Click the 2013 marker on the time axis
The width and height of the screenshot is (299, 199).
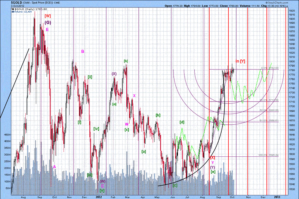[277, 196]
